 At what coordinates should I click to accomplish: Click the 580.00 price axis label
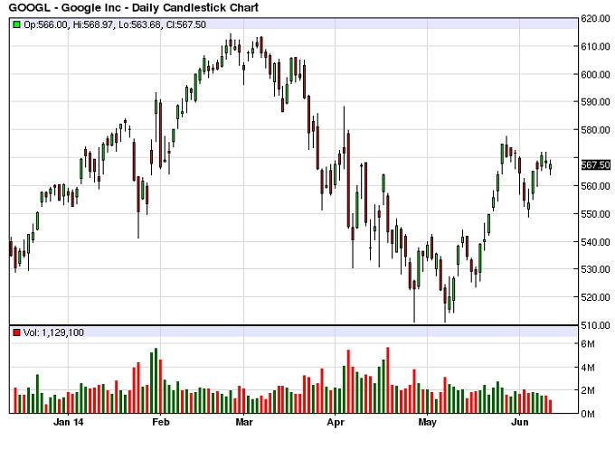(x=595, y=130)
